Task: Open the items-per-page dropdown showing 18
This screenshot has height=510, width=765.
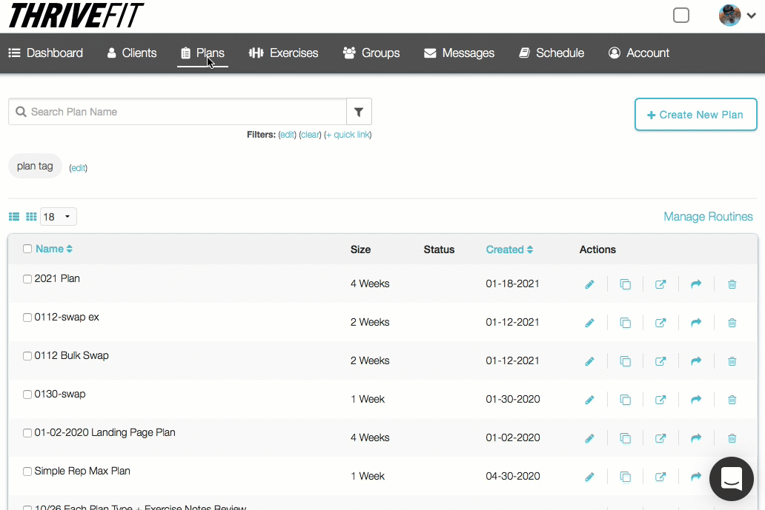Action: [58, 217]
